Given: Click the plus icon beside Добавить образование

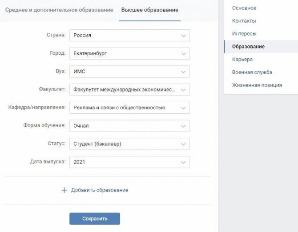Looking at the screenshot, I should click(x=64, y=190).
